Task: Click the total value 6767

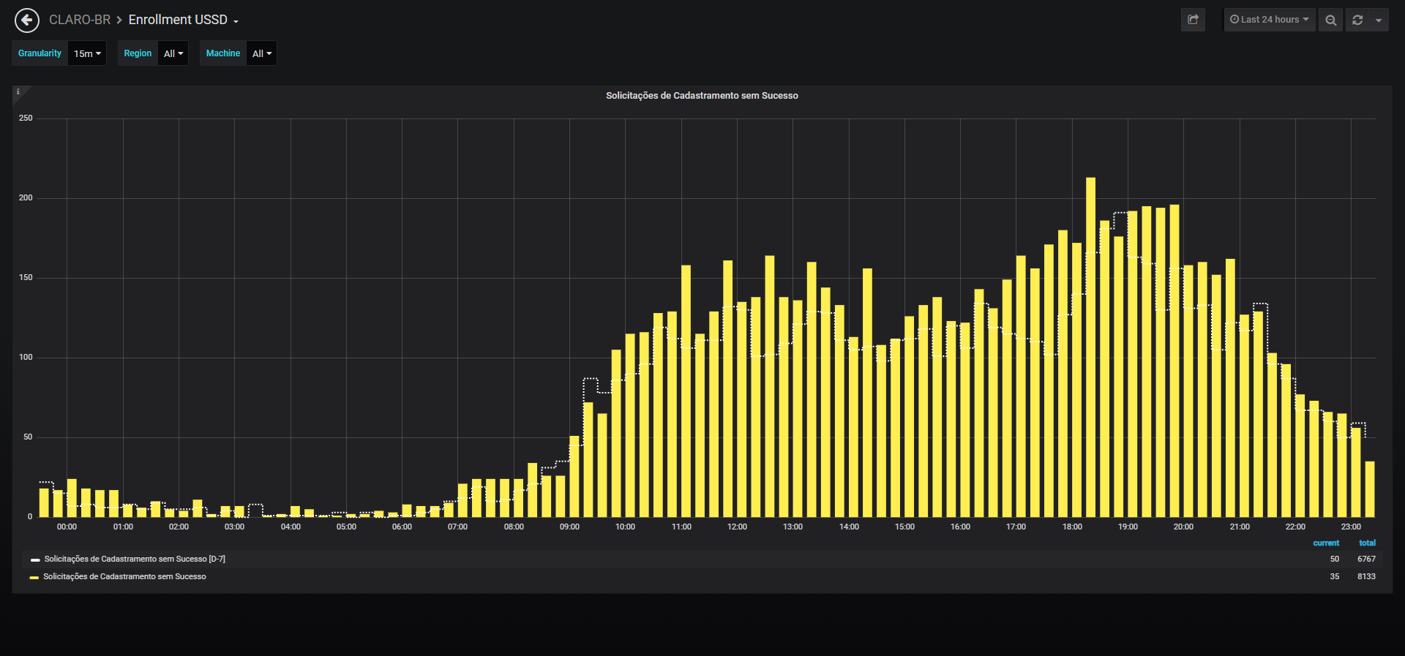Action: [1366, 559]
